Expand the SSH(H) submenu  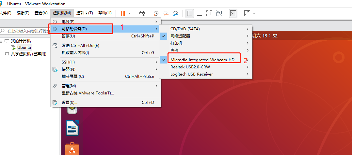[x=105, y=62]
